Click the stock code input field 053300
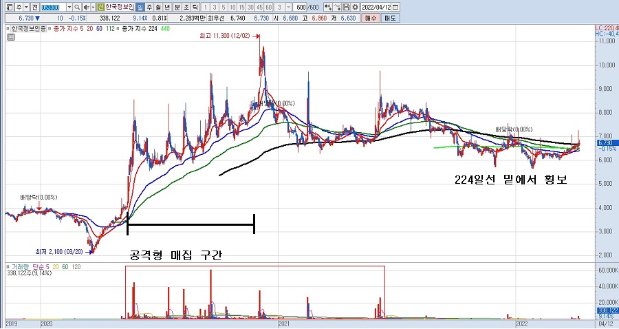This screenshot has height=329, width=619. click(53, 7)
